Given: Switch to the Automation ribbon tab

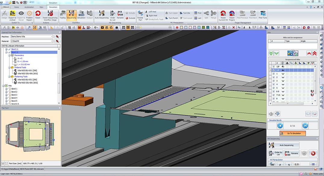Looking at the screenshot, I should (29, 6).
